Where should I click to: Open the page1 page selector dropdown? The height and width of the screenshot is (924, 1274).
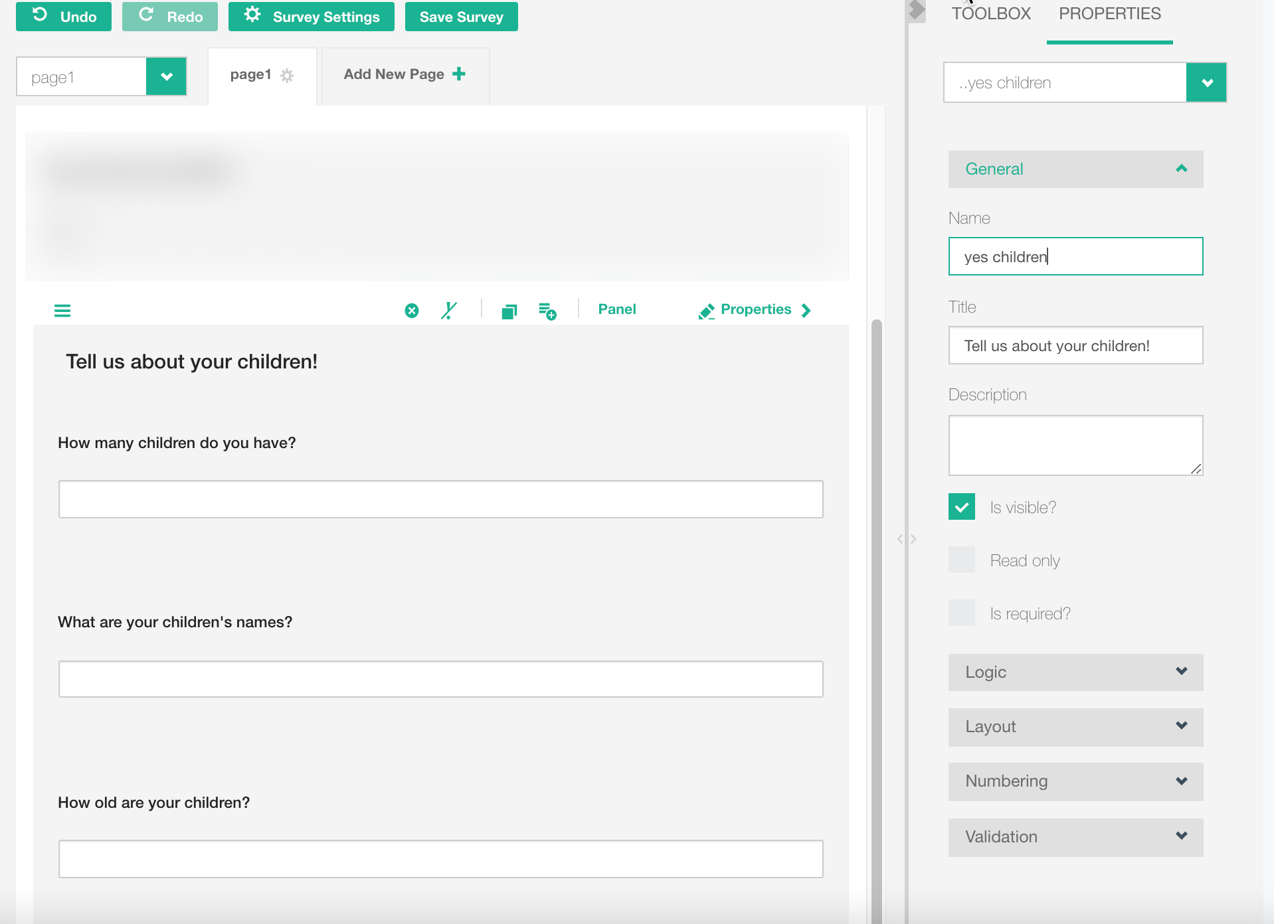point(166,77)
